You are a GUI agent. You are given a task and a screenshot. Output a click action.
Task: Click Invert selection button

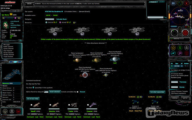[55, 92]
